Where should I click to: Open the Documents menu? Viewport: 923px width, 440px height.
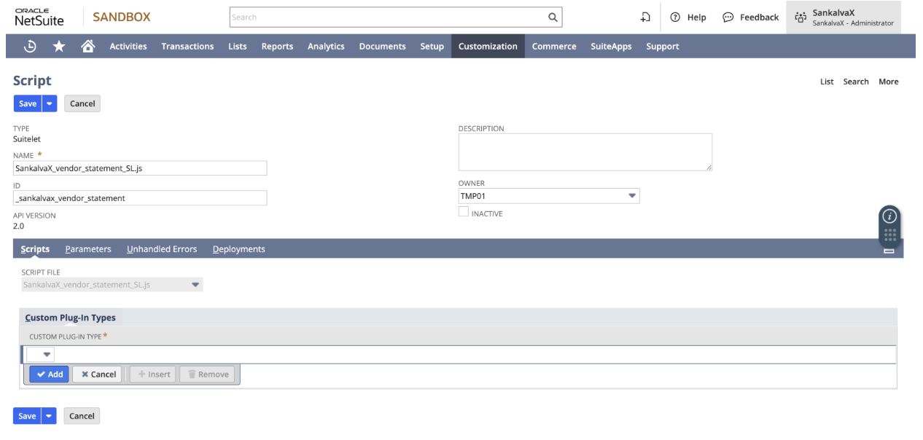point(382,47)
